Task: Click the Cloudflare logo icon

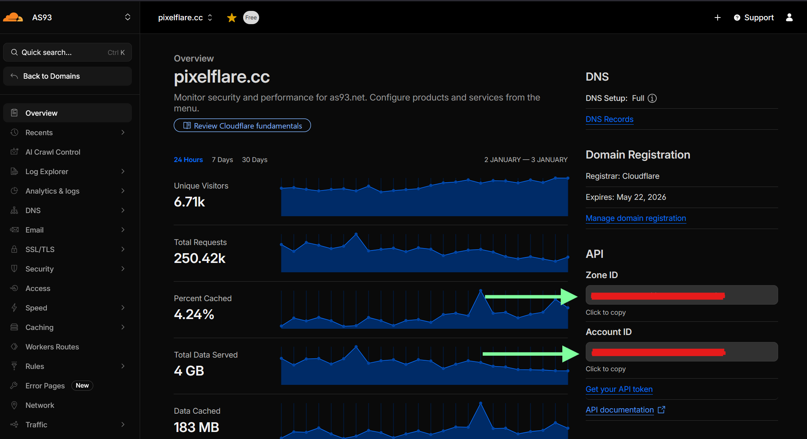Action: coord(13,18)
